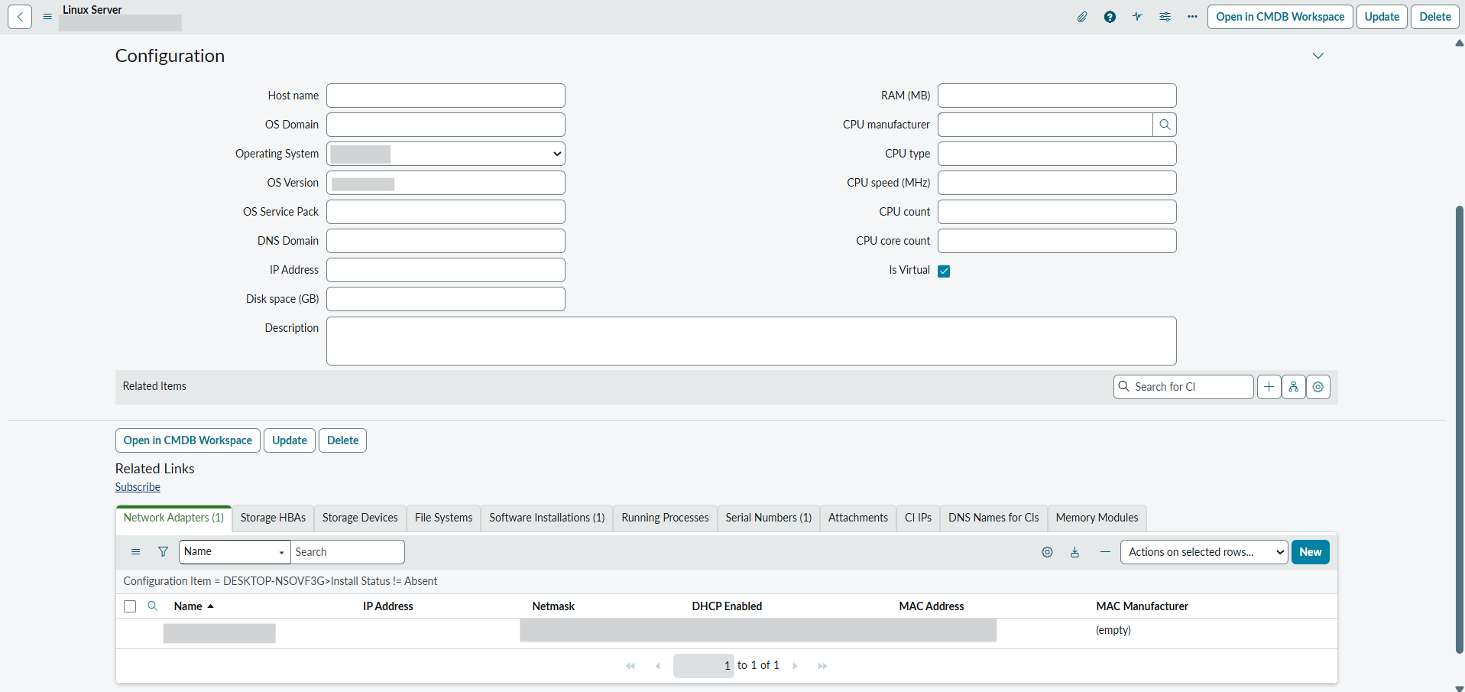Screen dimensions: 1465x692
Task: Switch to the Network Adapters tab
Action: click(x=173, y=518)
